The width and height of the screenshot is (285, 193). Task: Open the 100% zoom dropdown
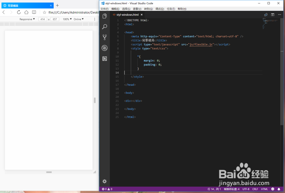pyautogui.click(x=67, y=19)
